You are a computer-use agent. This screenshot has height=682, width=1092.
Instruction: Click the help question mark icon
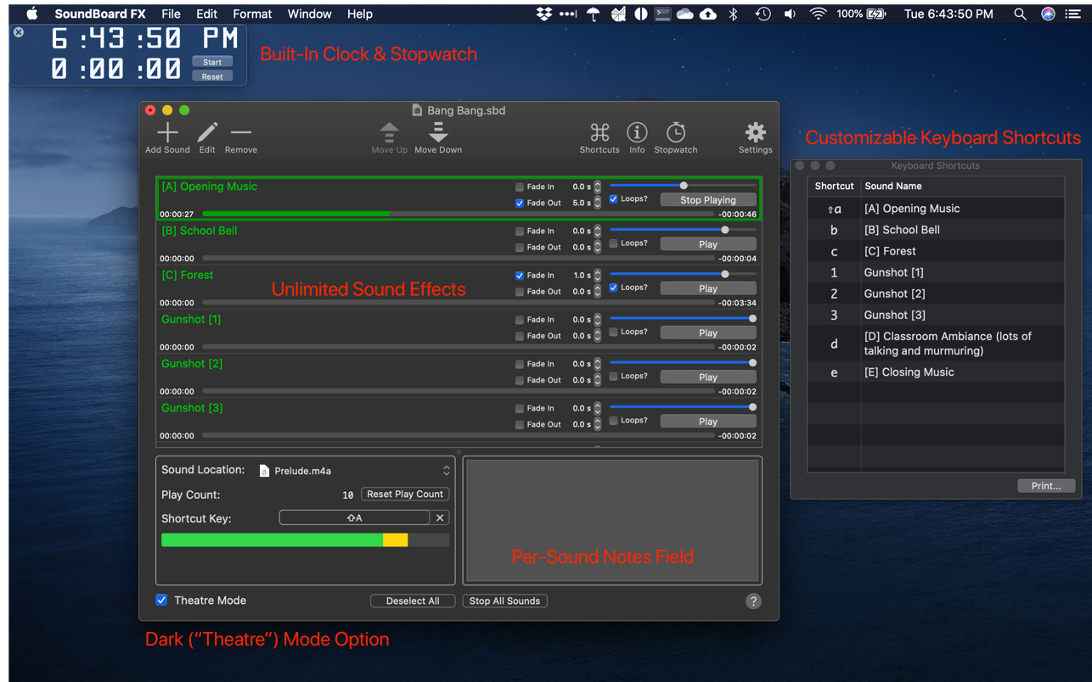(753, 601)
